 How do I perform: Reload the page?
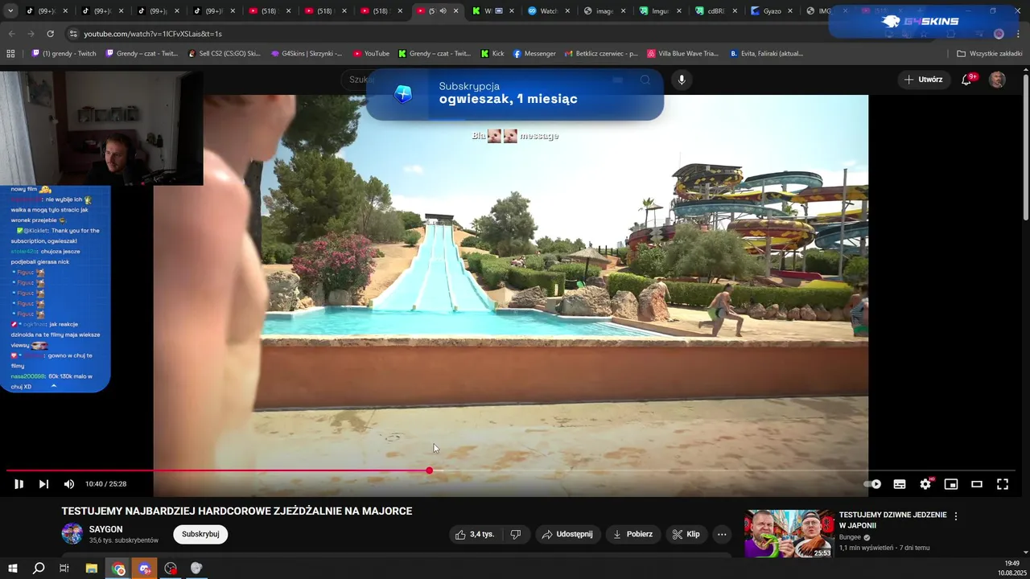(x=50, y=34)
